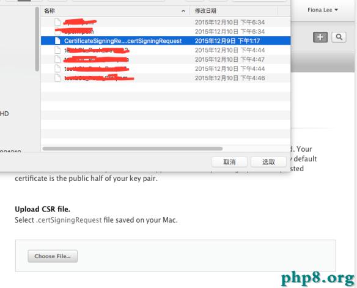Screen dimensions: 357x288
Task: Click the plus add certificate icon
Action: pos(320,37)
